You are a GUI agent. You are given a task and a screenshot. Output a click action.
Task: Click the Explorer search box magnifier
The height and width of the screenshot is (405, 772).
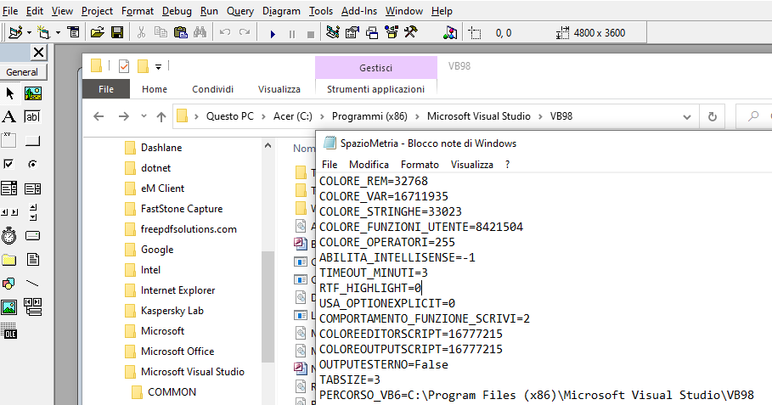pyautogui.click(x=752, y=116)
